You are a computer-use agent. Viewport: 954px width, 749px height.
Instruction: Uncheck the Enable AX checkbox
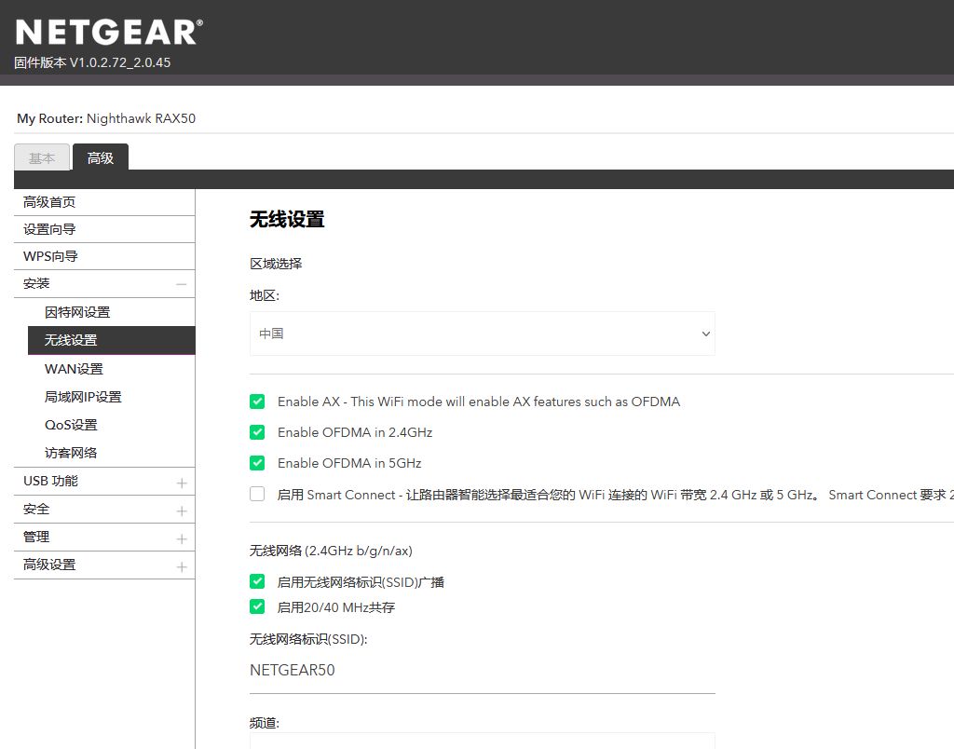[x=257, y=402]
